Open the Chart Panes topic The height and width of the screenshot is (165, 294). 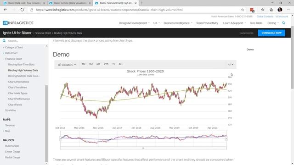coord(15,104)
